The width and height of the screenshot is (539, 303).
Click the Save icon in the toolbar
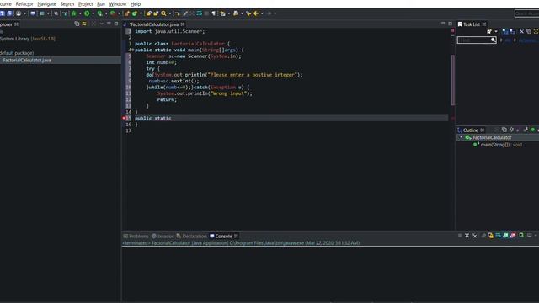pyautogui.click(x=2, y=13)
